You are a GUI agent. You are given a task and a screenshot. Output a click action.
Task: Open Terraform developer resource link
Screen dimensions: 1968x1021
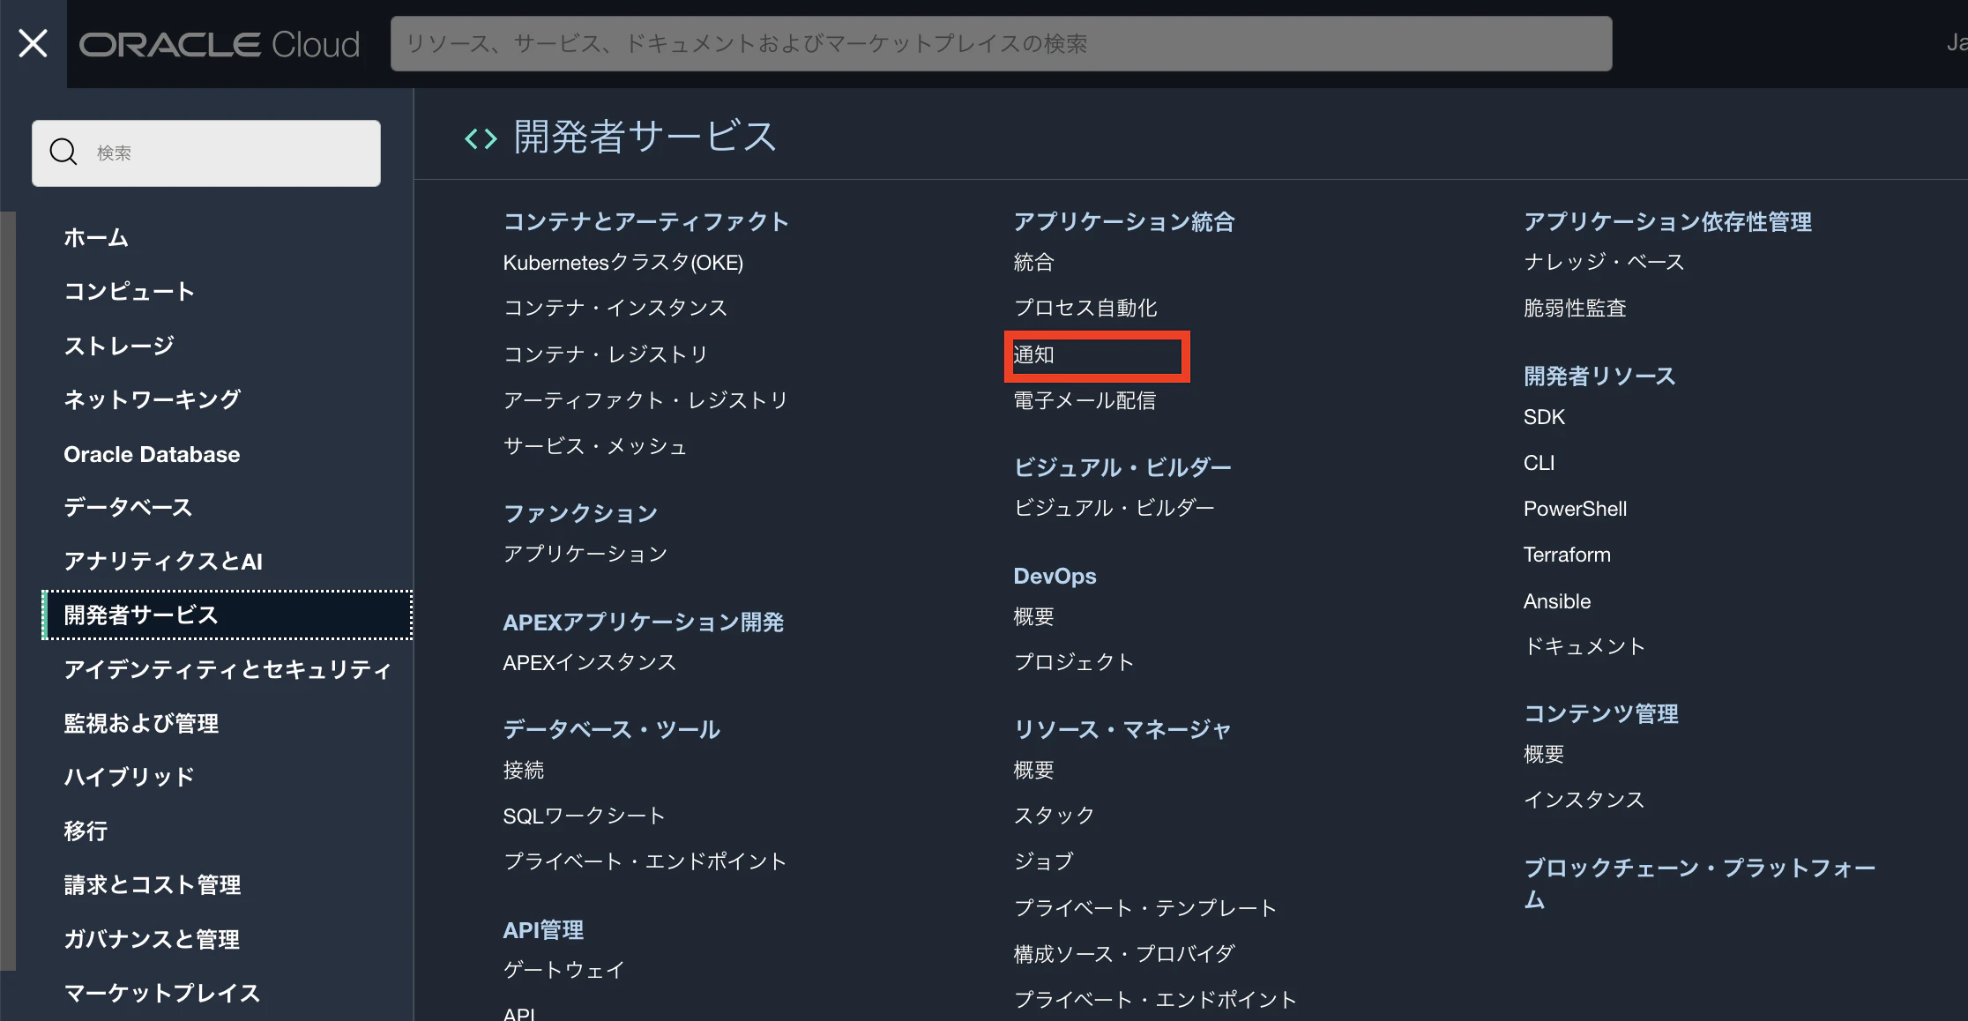(x=1567, y=555)
